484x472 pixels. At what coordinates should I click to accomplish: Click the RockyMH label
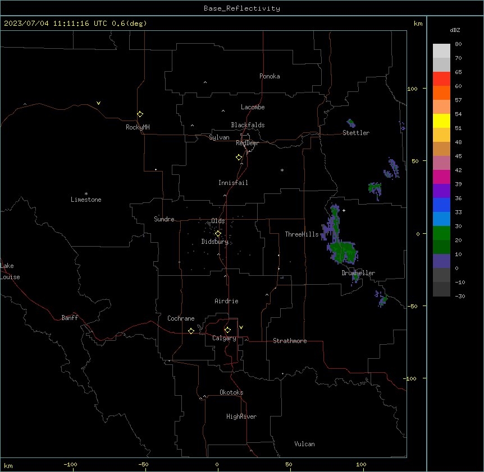pyautogui.click(x=138, y=127)
